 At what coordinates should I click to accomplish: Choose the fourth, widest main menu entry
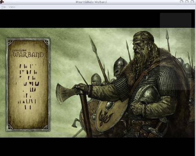click(x=27, y=84)
